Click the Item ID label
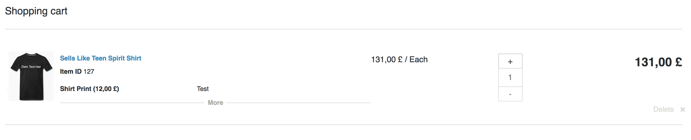 click(71, 71)
